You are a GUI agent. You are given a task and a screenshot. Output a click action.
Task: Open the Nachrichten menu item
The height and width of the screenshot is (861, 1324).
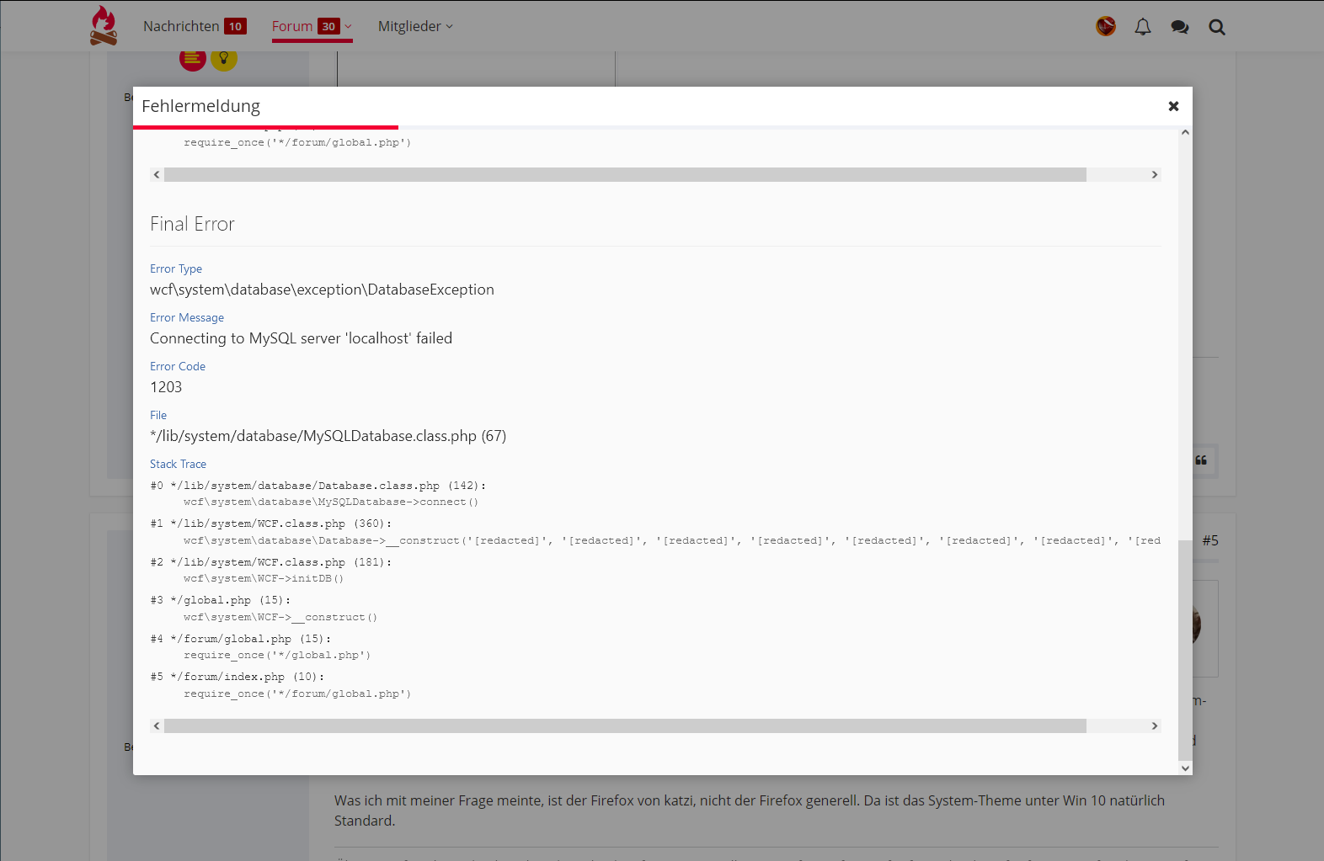tap(181, 26)
